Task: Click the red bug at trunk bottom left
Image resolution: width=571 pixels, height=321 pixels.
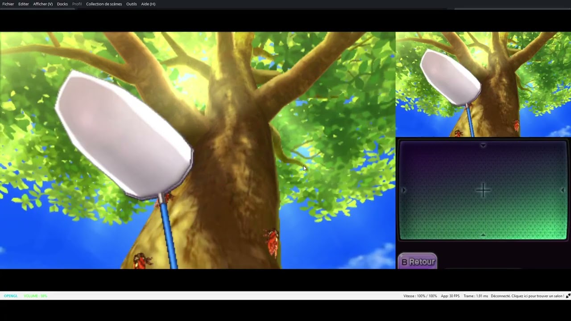Action: 142,261
